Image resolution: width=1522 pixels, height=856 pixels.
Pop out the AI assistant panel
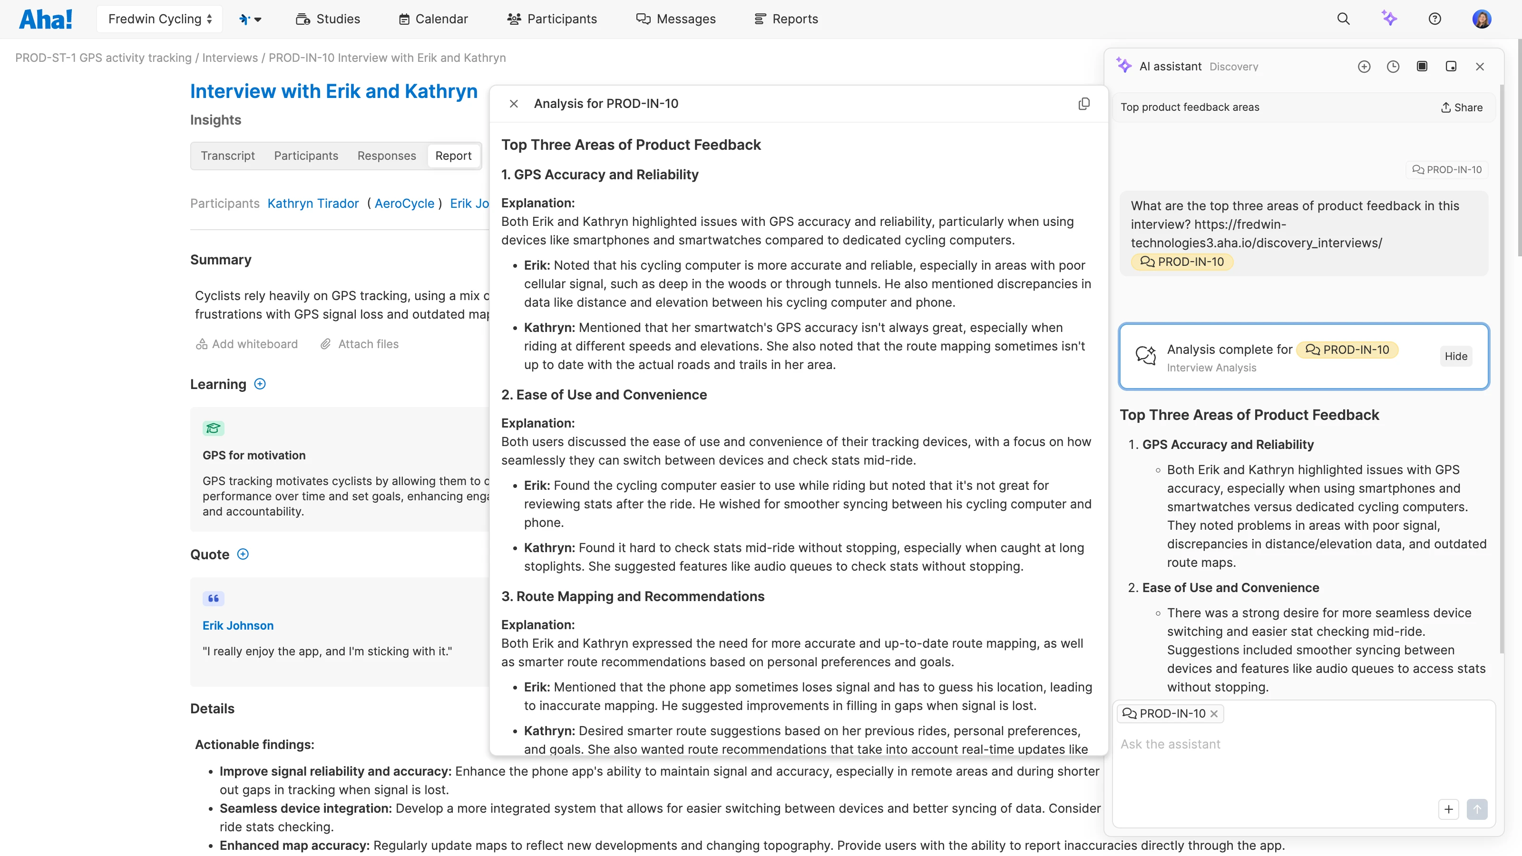[1451, 66]
